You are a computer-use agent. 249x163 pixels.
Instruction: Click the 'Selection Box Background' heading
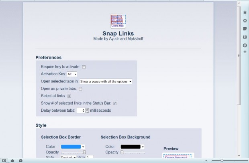pos(125,137)
